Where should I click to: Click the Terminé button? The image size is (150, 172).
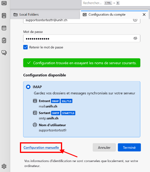pyautogui.click(x=129, y=147)
